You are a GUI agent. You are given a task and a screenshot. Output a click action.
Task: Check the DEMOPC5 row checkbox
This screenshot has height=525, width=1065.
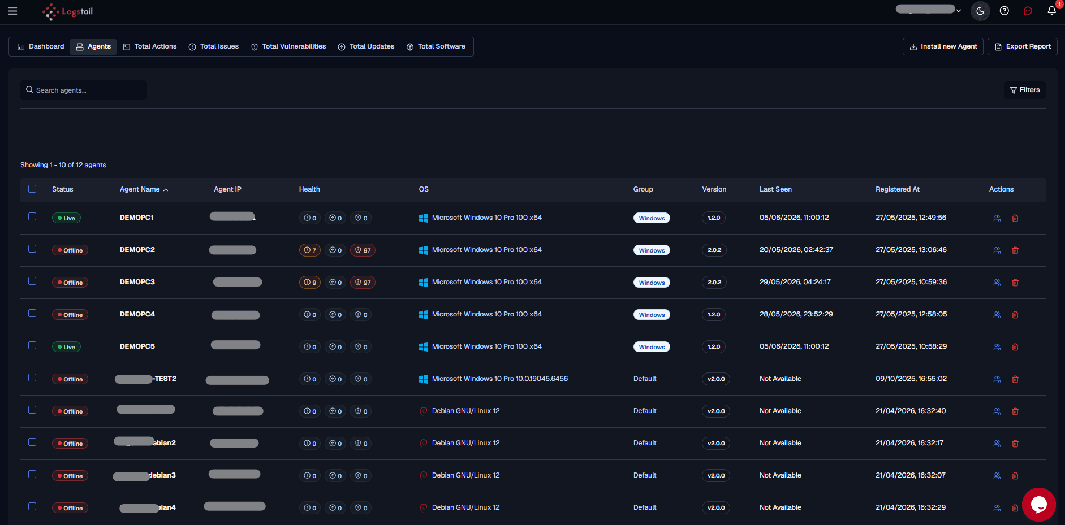[x=32, y=345]
